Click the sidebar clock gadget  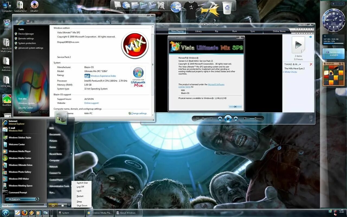[333, 20]
